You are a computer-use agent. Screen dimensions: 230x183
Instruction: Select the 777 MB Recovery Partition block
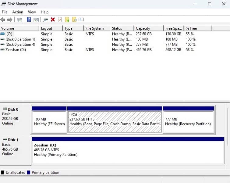[x=189, y=121]
